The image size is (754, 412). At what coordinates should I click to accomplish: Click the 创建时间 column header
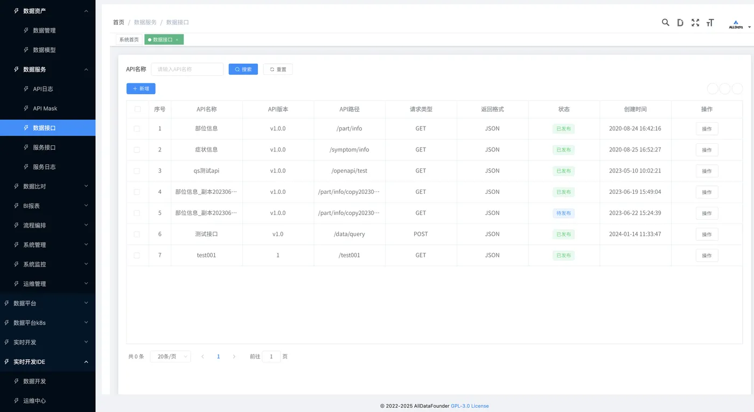point(636,109)
